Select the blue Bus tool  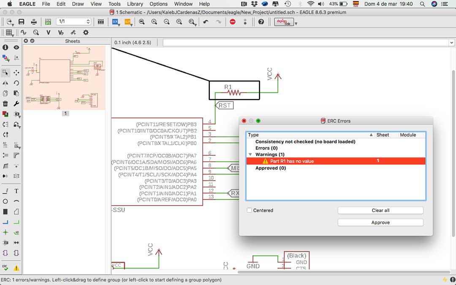click(x=5, y=222)
